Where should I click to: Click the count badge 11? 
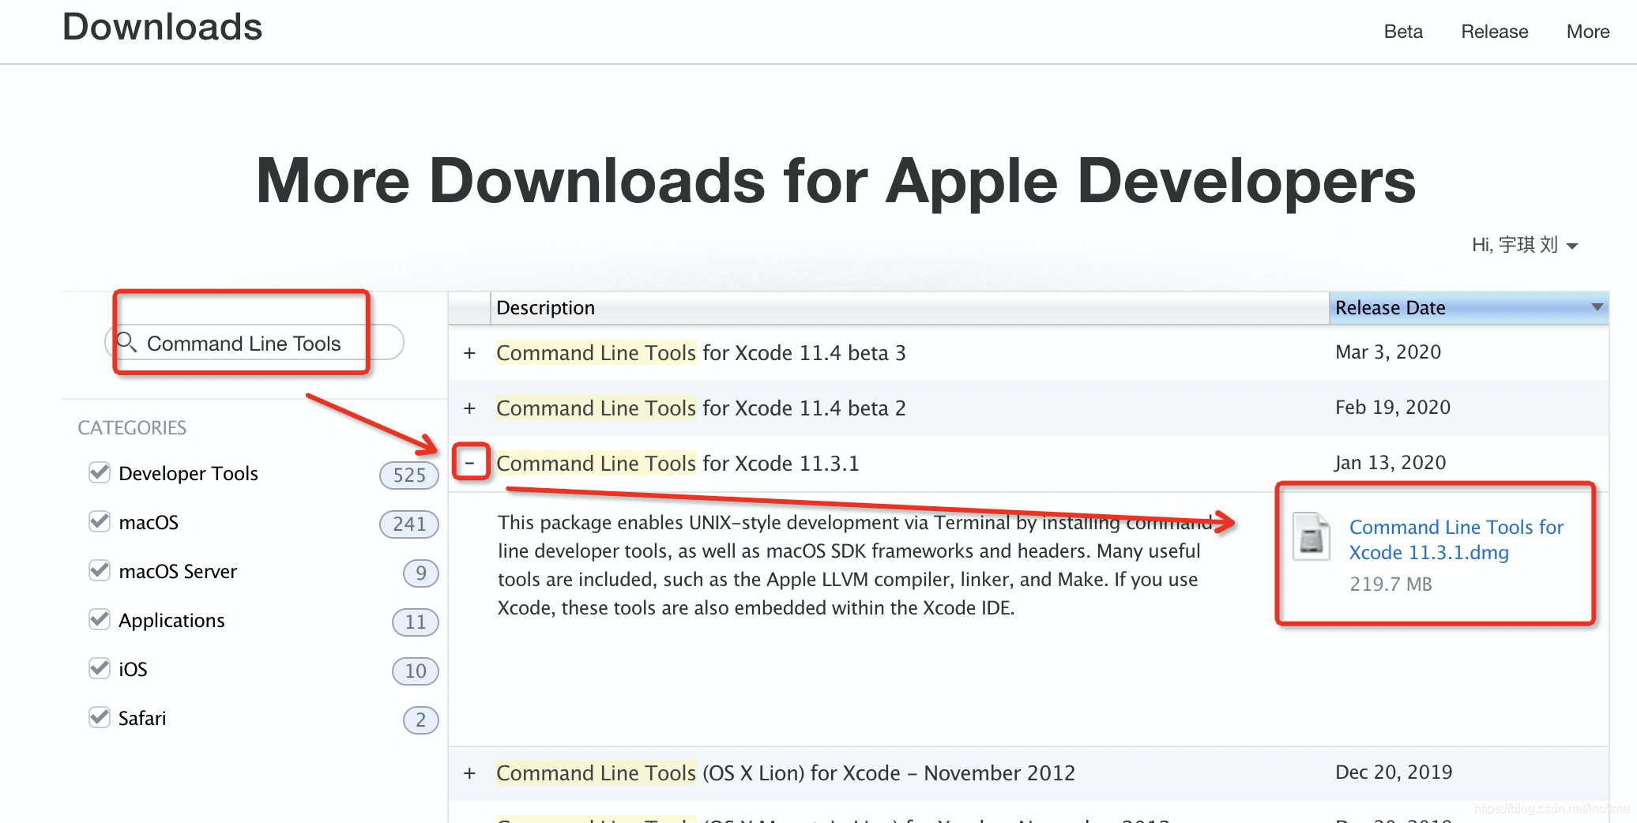pyautogui.click(x=416, y=622)
